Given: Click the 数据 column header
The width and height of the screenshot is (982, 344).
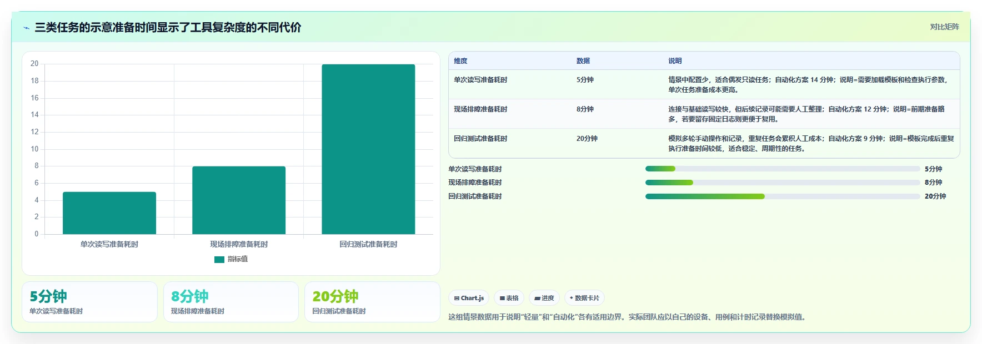Looking at the screenshot, I should [x=583, y=61].
